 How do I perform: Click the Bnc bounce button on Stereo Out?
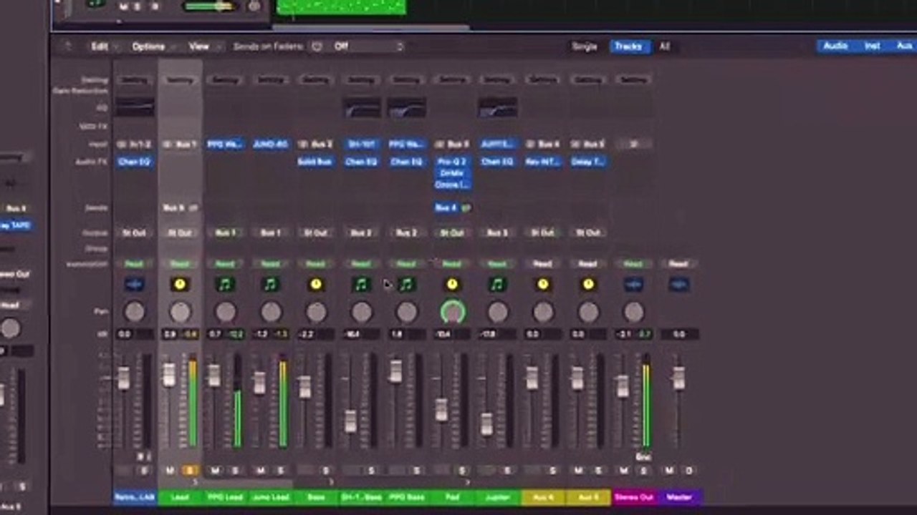click(643, 456)
